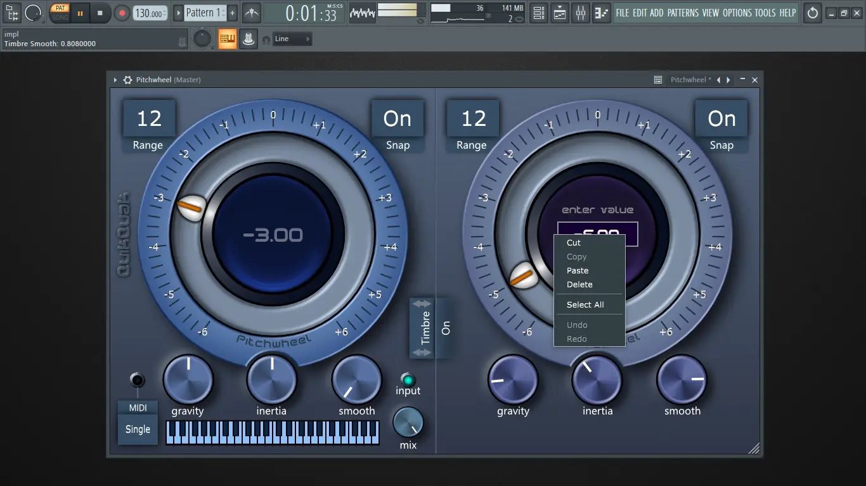Screen dimensions: 866x486
Task: Click the blue mini piano keyboard
Action: [x=273, y=432]
